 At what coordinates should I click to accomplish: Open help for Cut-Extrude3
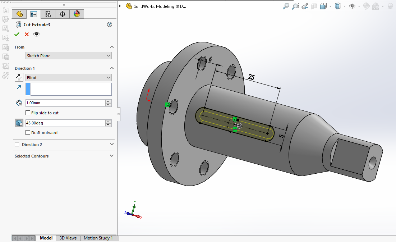pos(110,24)
